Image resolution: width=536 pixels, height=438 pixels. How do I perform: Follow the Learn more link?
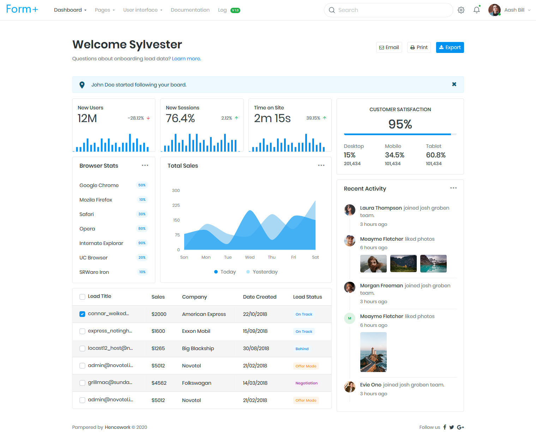(186, 59)
